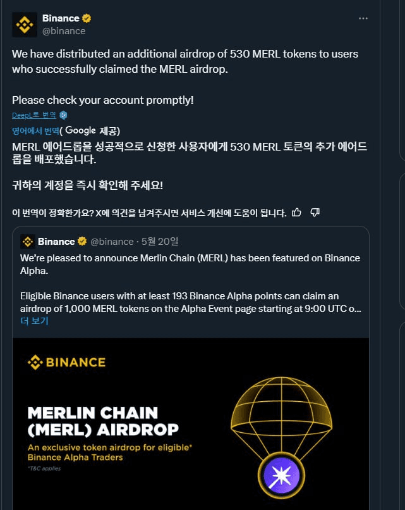The height and width of the screenshot is (510, 405).
Task: Click the thumbs down translation feedback icon
Action: point(315,212)
